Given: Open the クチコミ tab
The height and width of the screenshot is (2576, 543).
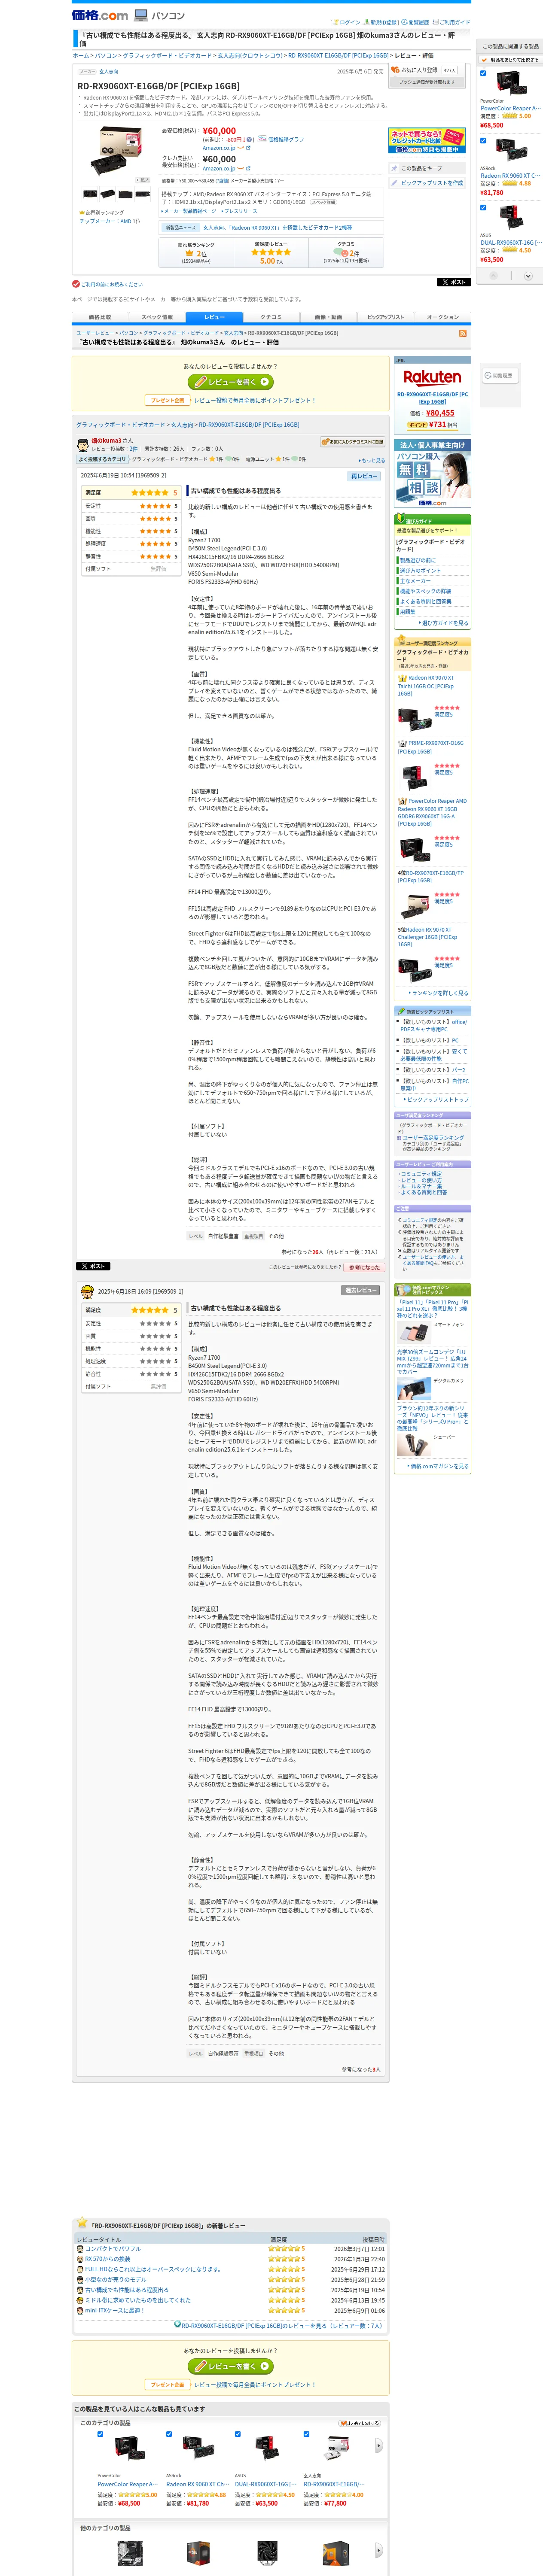Looking at the screenshot, I should coord(271,317).
